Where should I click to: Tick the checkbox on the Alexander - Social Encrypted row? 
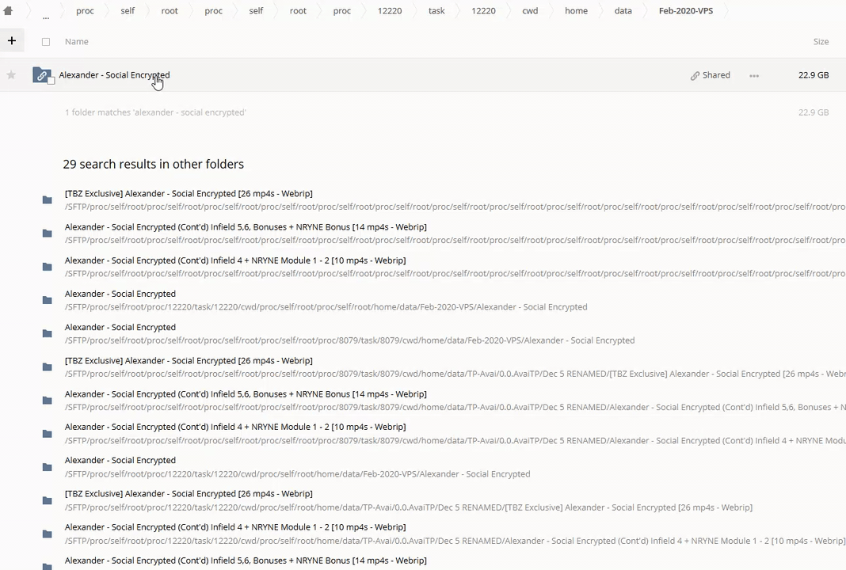(51, 81)
